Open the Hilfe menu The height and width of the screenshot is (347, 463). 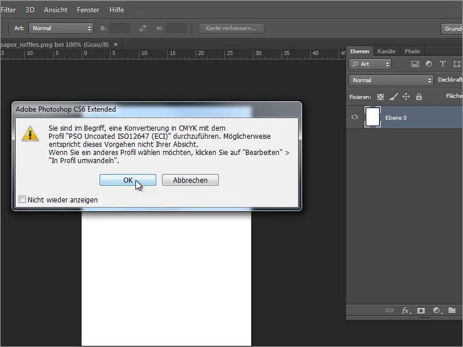[117, 10]
